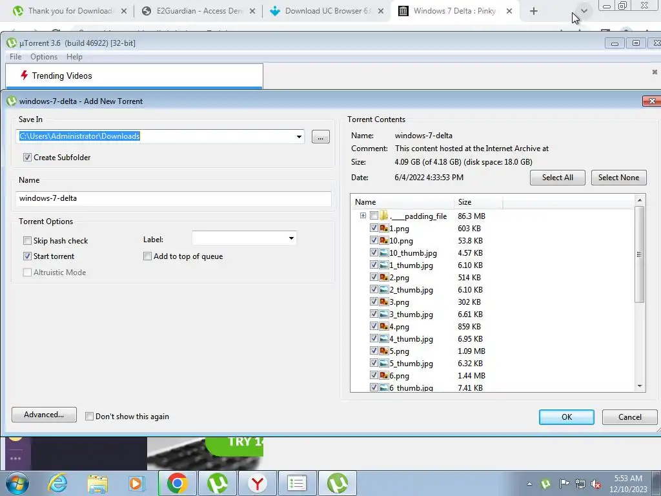661x496 pixels.
Task: Open Yandex browser taskbar icon
Action: pyautogui.click(x=258, y=483)
